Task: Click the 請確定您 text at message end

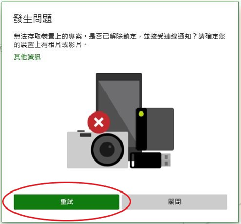Action: 212,36
